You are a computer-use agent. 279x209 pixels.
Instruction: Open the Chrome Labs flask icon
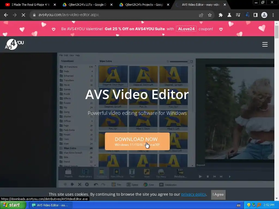[x=229, y=15]
